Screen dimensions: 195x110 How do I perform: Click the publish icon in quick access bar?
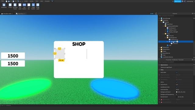[13, 1]
